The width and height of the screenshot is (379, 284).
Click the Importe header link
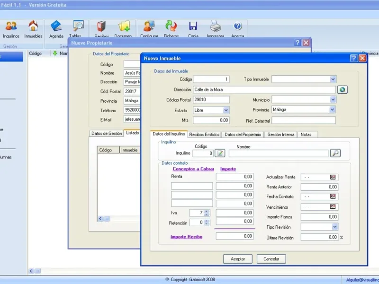coord(228,169)
